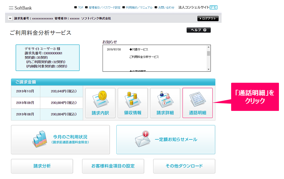
Task: Click the question mark icon on ヘルプ
Action: 205,30
